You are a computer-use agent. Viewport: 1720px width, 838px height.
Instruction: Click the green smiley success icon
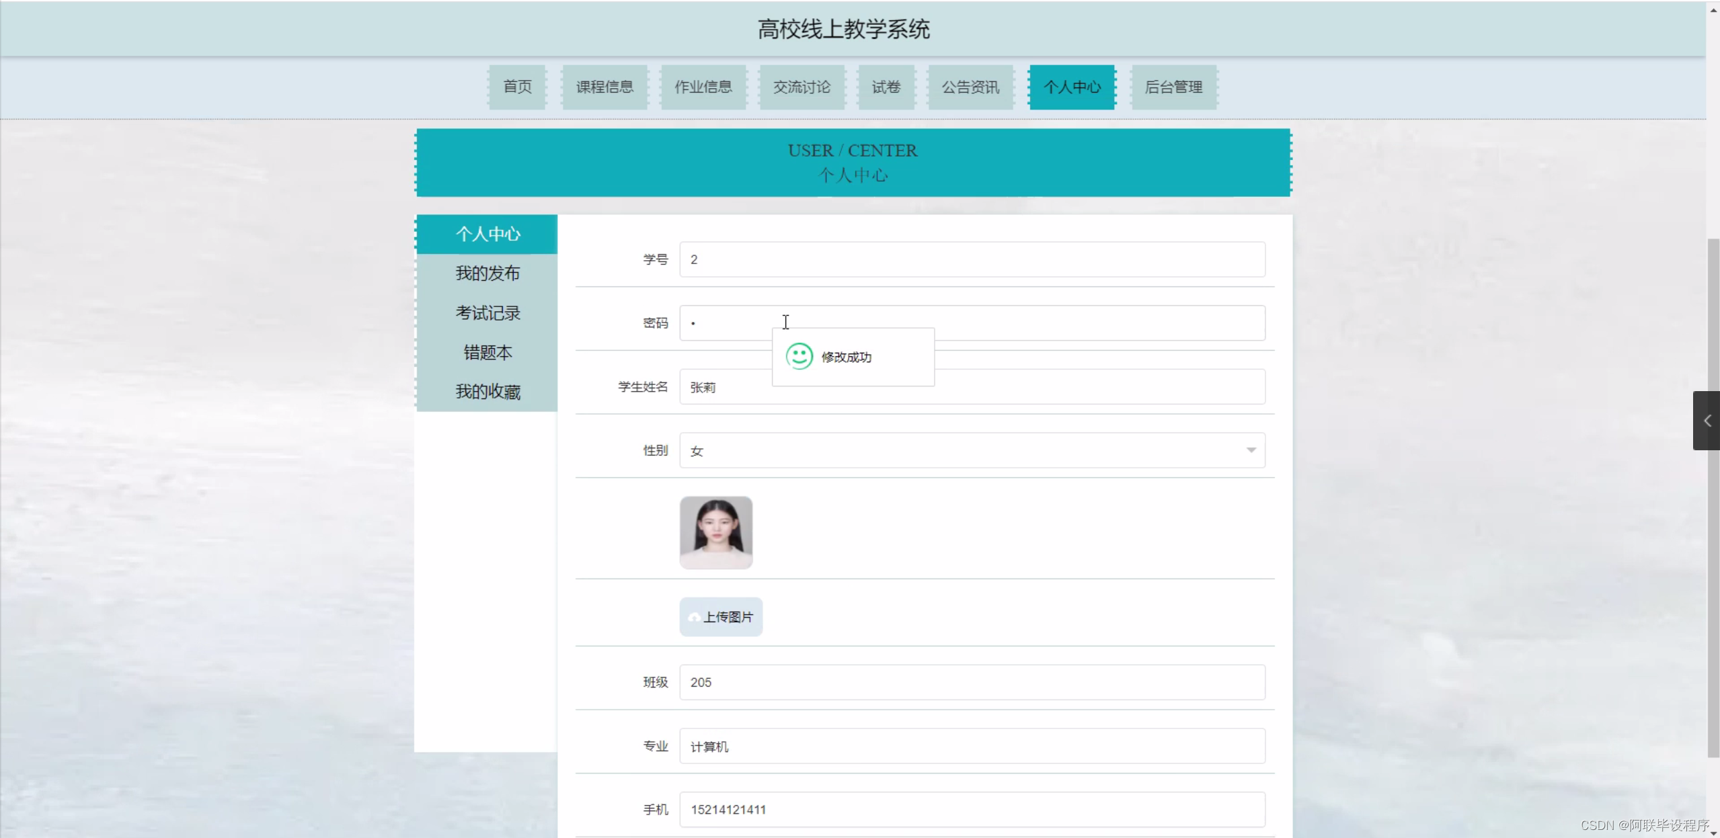[799, 356]
